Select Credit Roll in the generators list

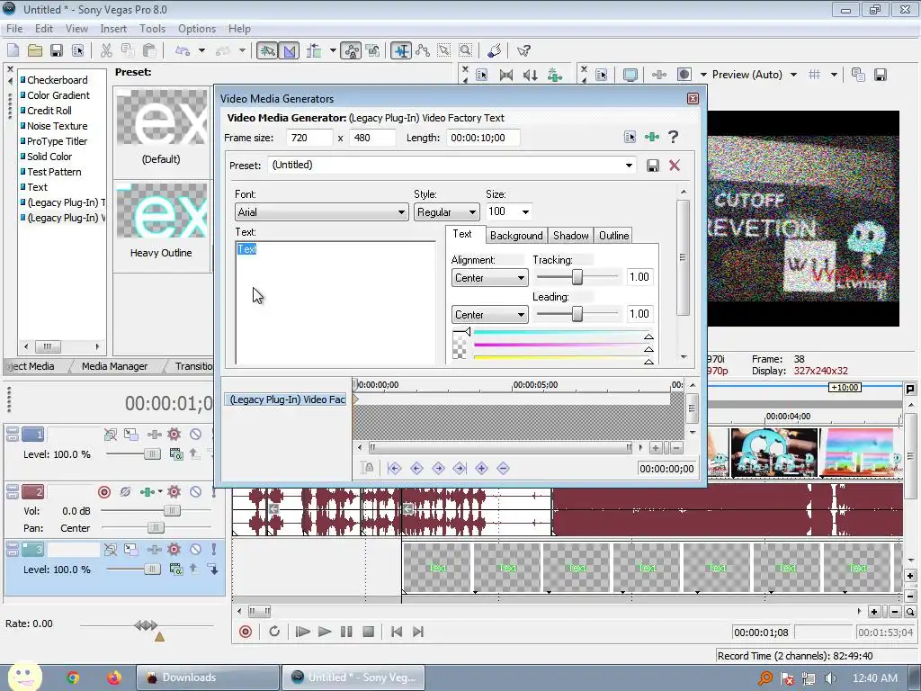pyautogui.click(x=49, y=111)
